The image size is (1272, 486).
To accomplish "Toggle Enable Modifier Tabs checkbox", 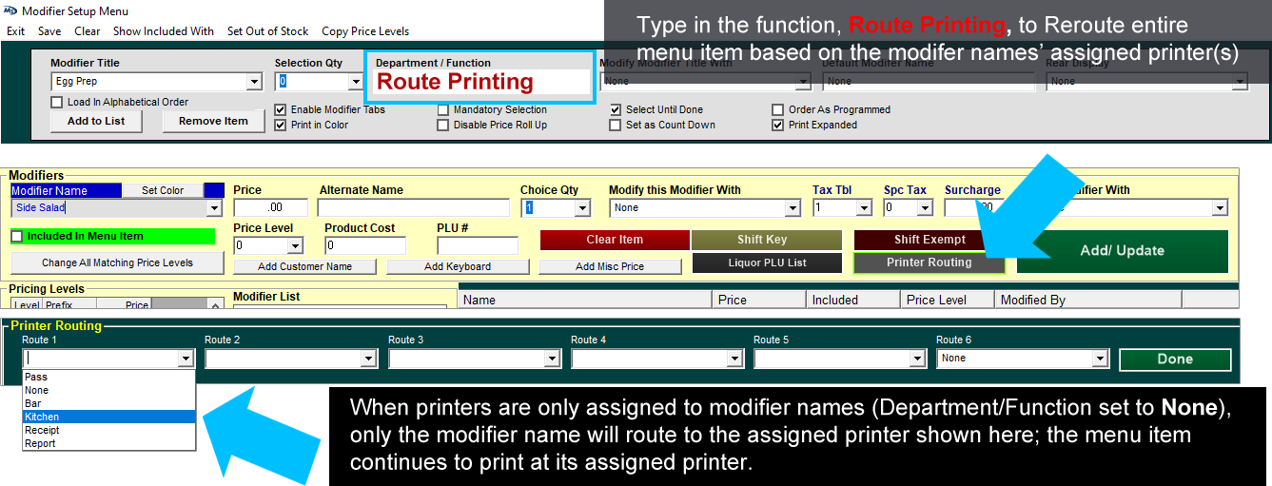I will 280,109.
